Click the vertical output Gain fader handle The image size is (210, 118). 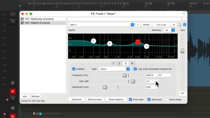click(182, 51)
